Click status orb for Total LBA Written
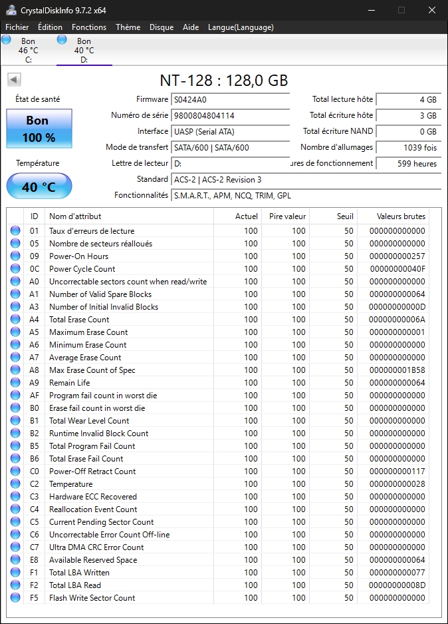 coord(15,573)
